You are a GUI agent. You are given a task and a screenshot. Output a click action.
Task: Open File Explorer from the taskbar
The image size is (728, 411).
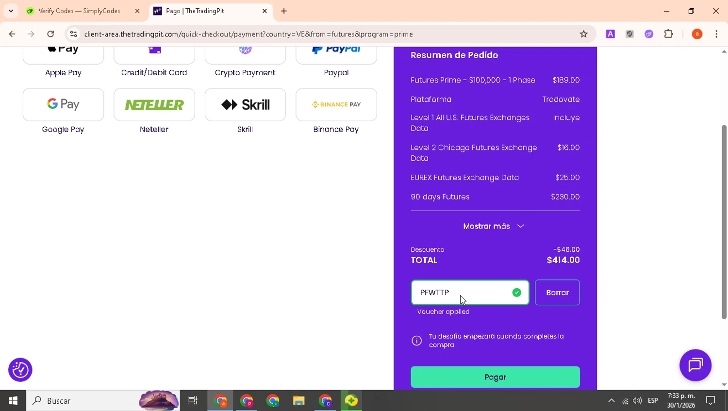[298, 401]
